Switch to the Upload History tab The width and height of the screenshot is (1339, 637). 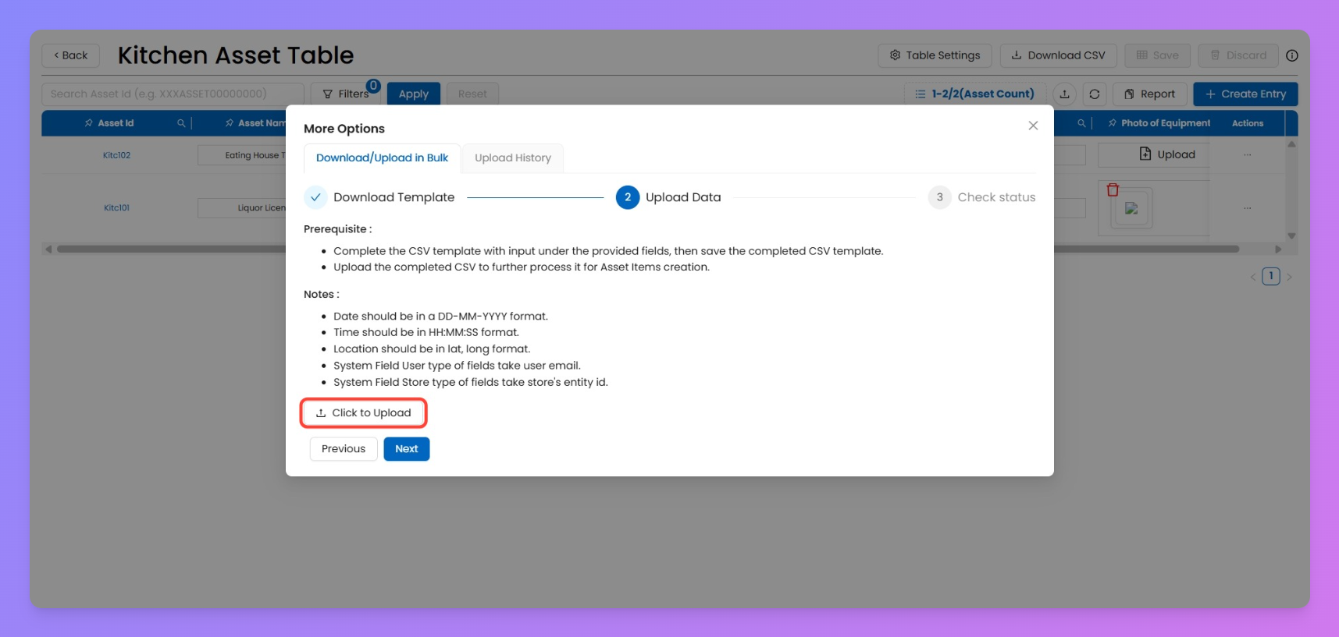point(513,157)
